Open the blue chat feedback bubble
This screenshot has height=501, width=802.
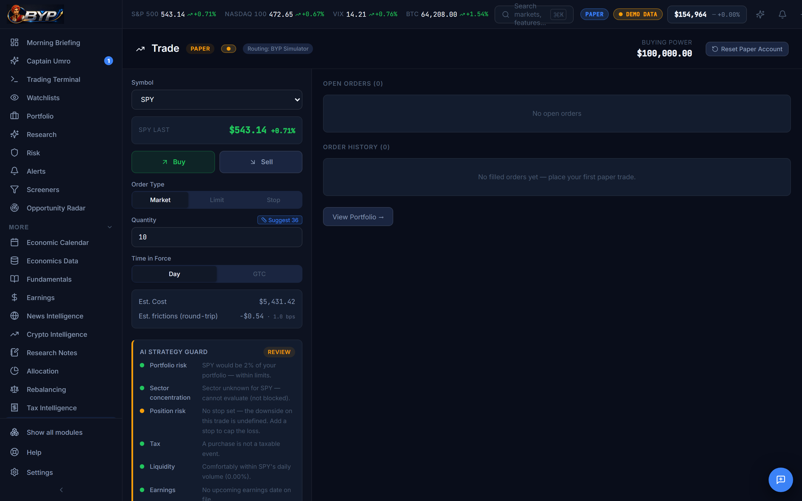tap(781, 480)
